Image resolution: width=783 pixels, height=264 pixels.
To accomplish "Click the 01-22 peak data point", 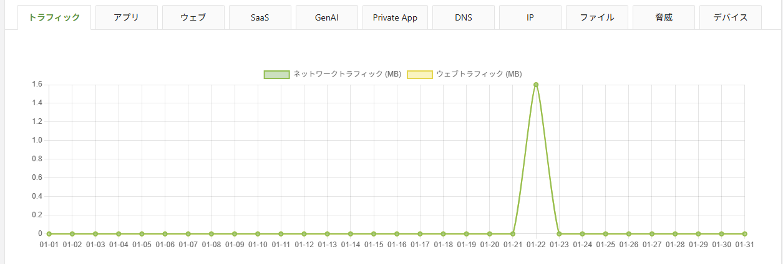I will coord(536,85).
